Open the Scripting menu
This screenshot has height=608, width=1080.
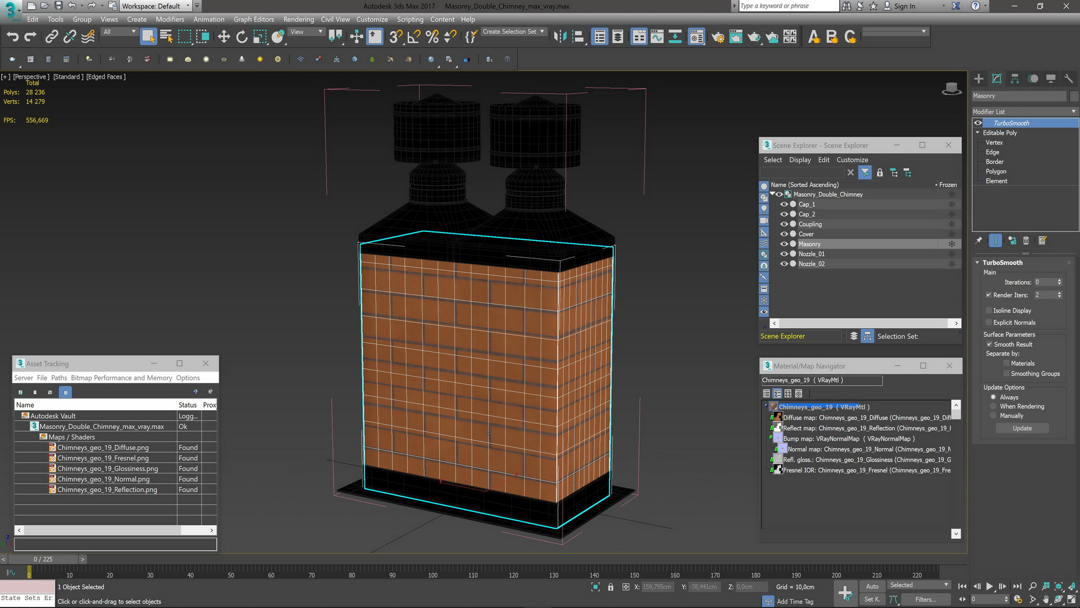pos(410,19)
